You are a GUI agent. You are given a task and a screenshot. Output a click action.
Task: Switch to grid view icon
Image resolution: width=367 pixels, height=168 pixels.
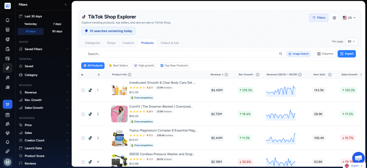(334, 18)
